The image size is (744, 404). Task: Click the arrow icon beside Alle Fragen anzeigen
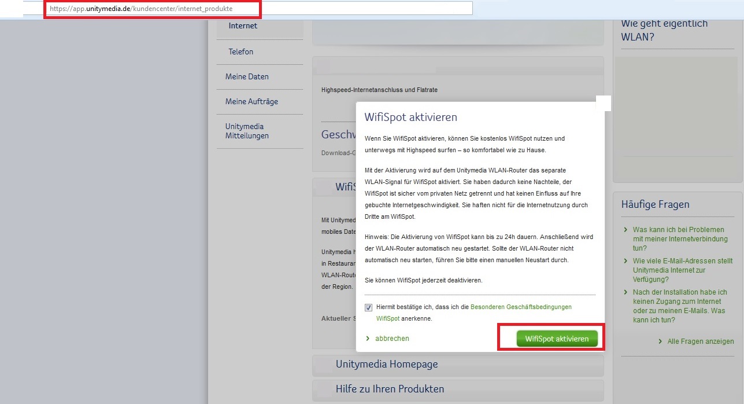click(660, 341)
